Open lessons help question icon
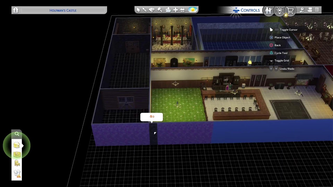The width and height of the screenshot is (333, 187). pyautogui.click(x=302, y=10)
